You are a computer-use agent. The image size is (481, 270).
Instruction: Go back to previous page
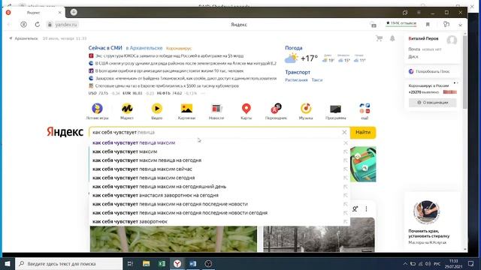click(10, 25)
